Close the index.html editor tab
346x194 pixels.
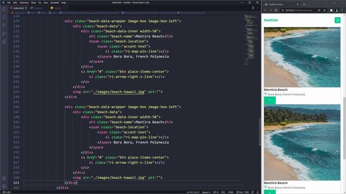[26, 8]
